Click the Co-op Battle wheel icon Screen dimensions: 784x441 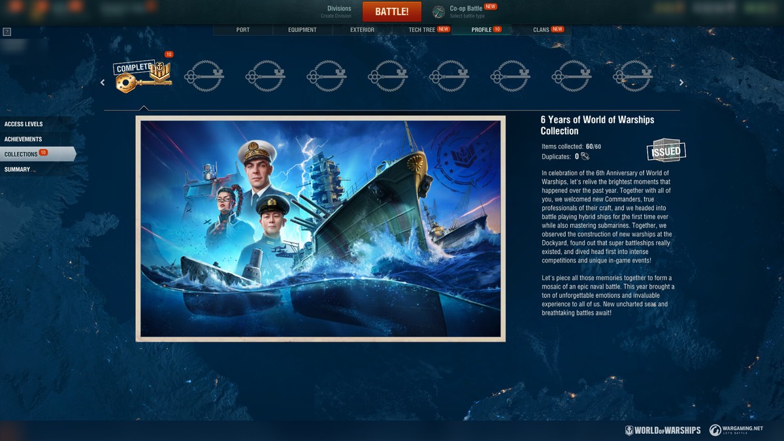439,12
